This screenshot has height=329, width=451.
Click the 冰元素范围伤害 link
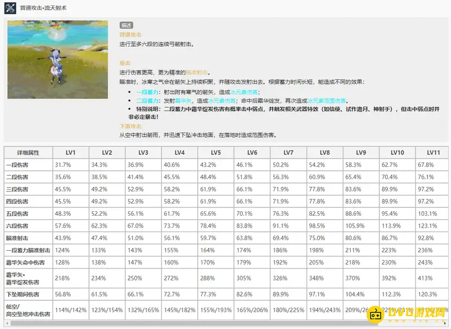[324, 101]
